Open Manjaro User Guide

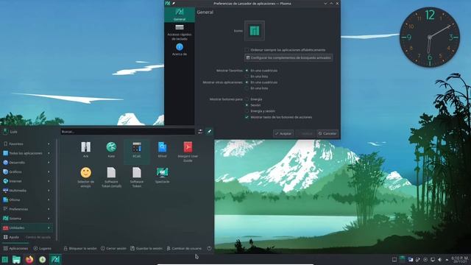188,152
